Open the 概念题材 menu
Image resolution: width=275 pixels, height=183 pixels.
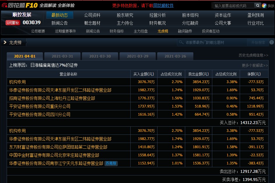pos(92,23)
